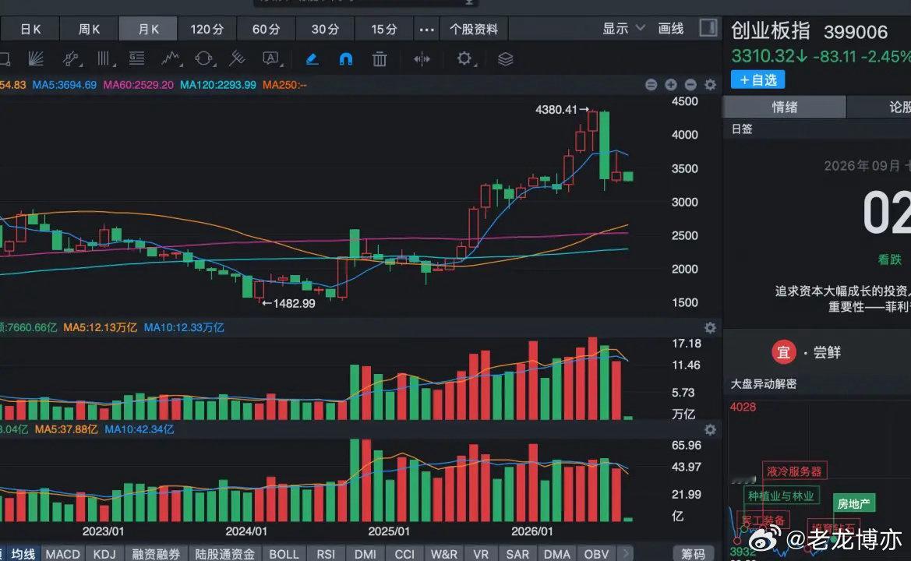Select the DMA indicator tab
The height and width of the screenshot is (561, 911).
(x=557, y=554)
